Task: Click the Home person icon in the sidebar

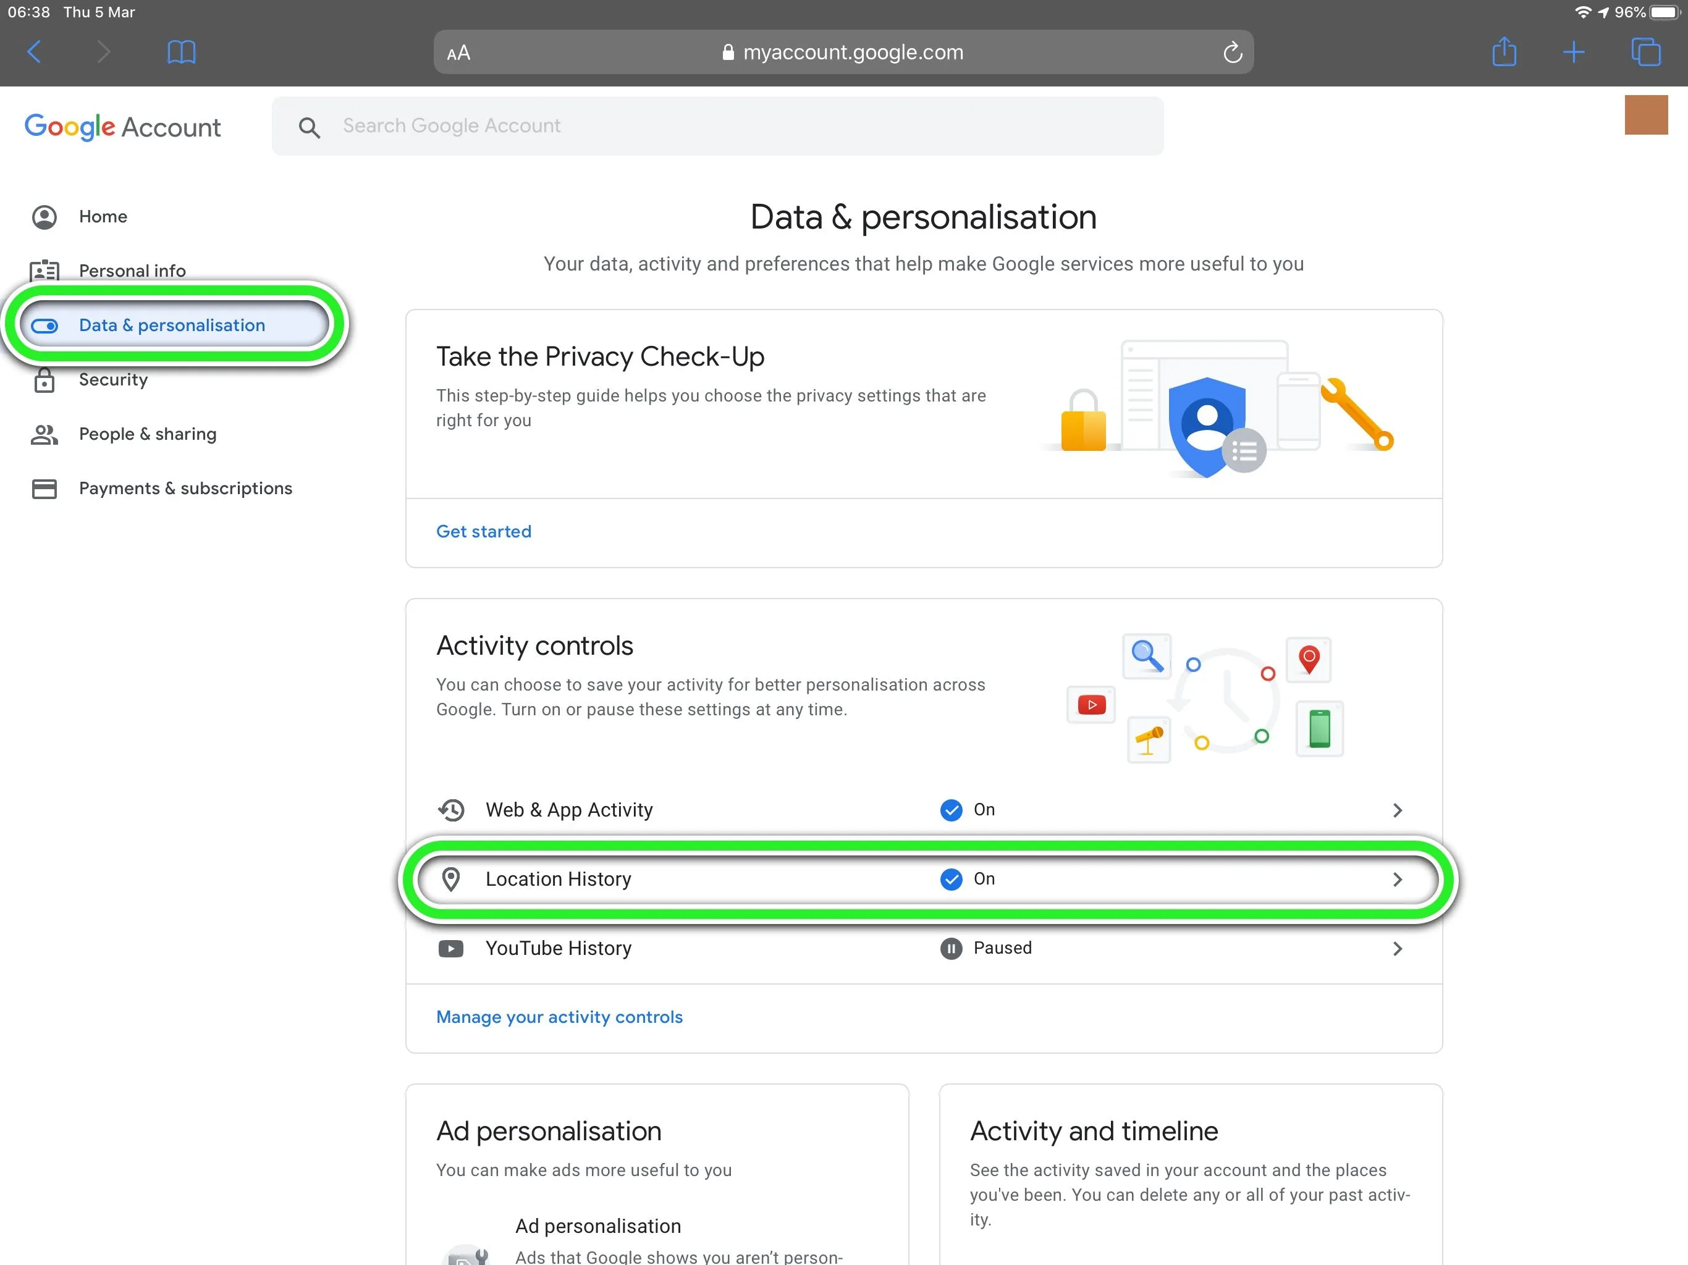Action: 44,217
